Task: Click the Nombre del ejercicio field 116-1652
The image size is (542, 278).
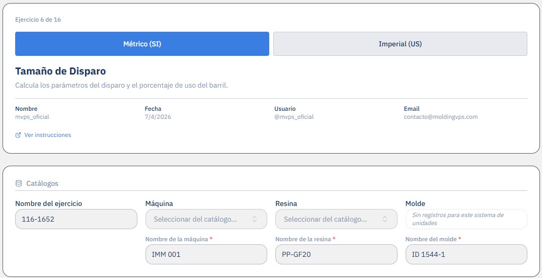Action: [x=76, y=219]
